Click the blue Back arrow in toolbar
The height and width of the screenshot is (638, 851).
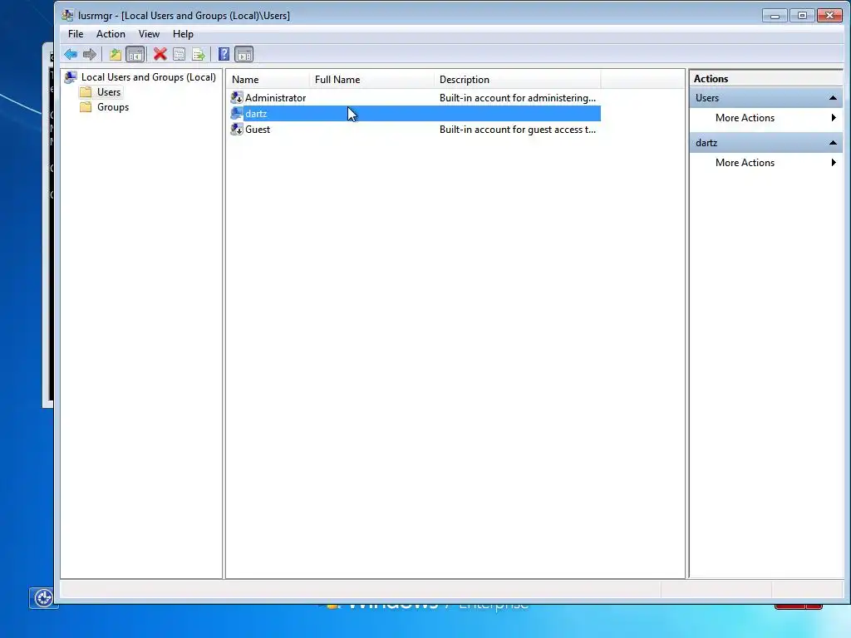click(71, 54)
